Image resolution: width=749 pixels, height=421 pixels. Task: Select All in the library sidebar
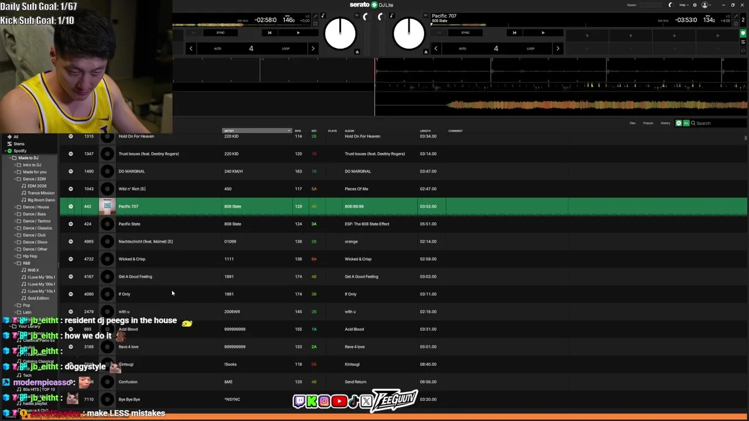coord(16,137)
